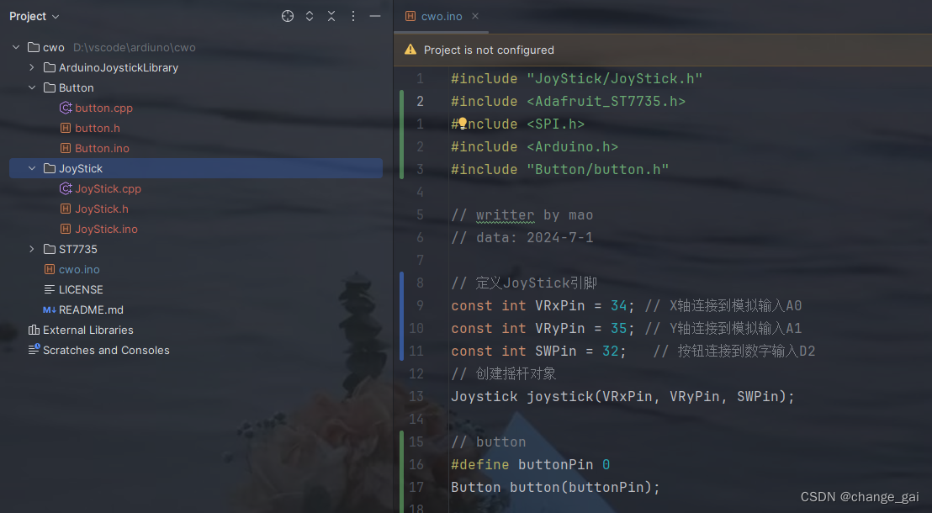Image resolution: width=932 pixels, height=513 pixels.
Task: Collapse the cwo root folder
Action: point(16,47)
